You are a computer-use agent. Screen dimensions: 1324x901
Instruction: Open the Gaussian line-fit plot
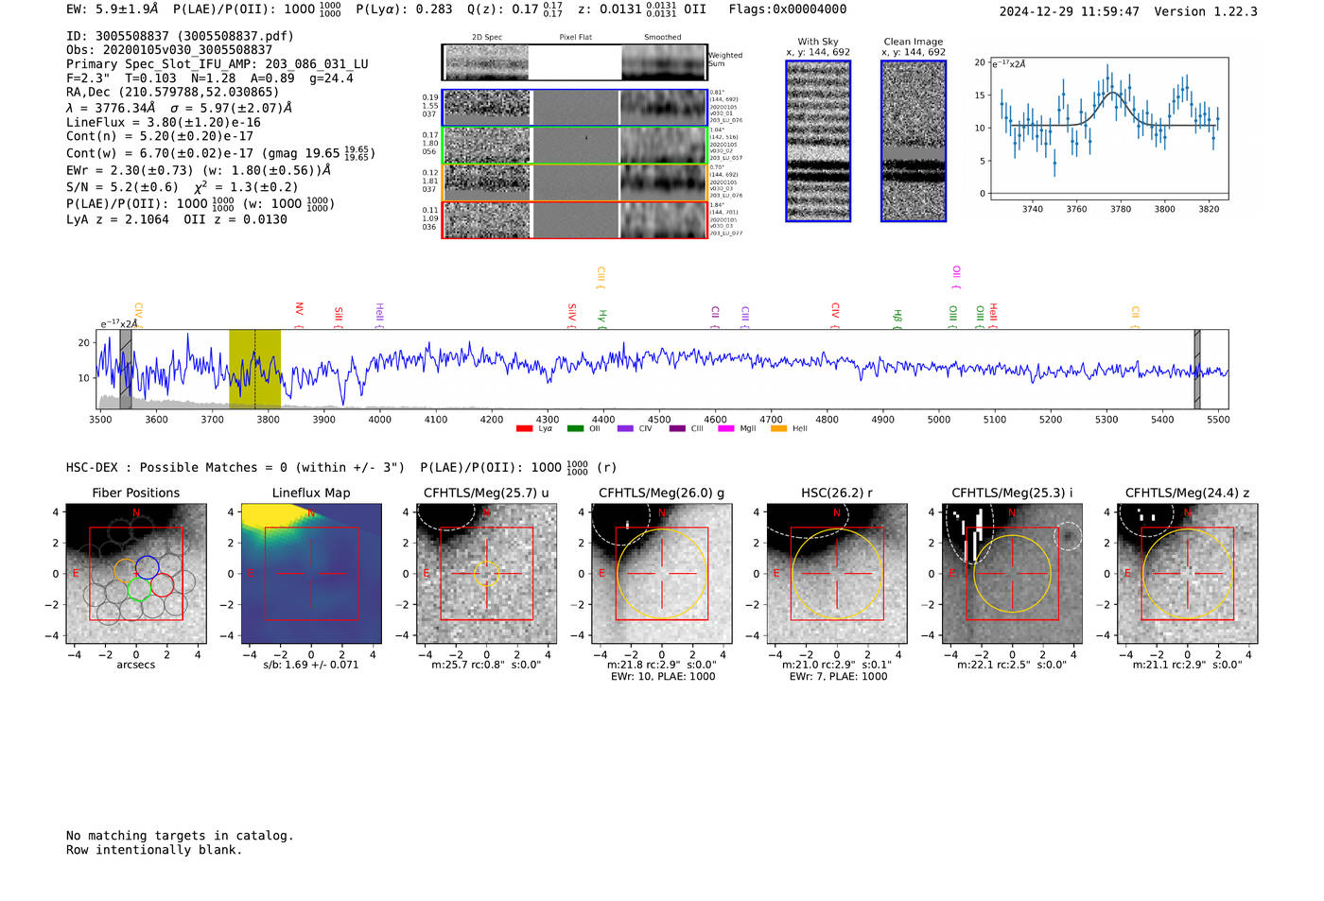(1108, 129)
